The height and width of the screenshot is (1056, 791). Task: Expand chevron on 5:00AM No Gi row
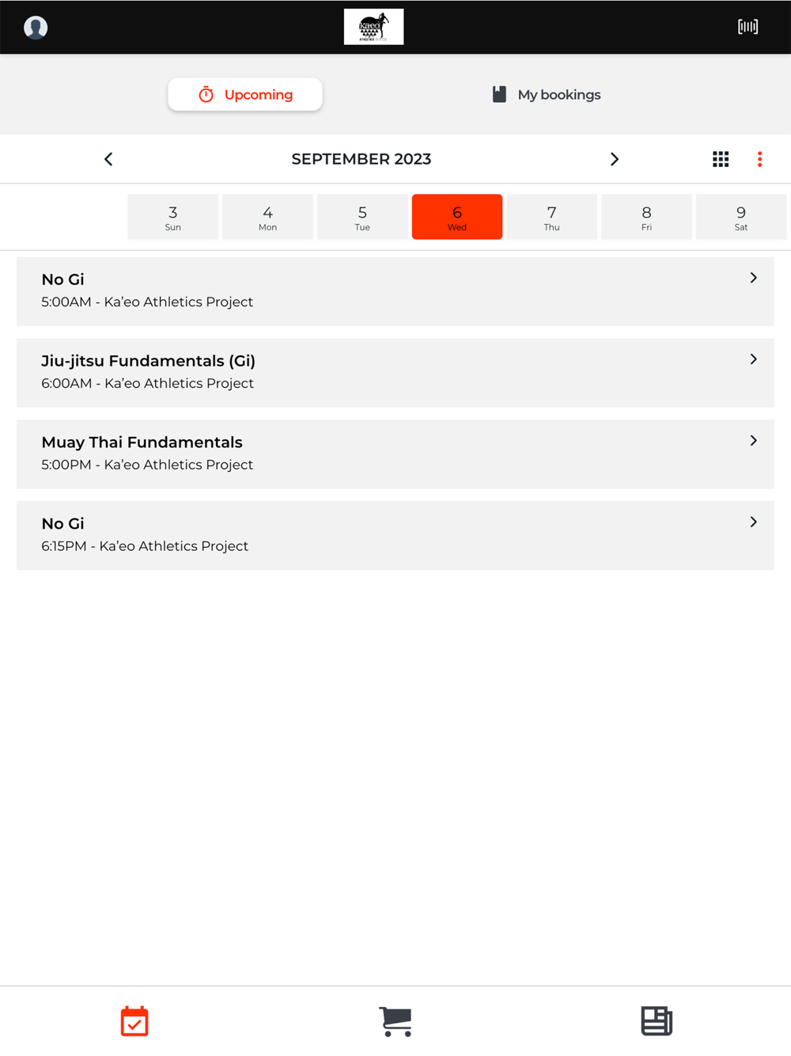pyautogui.click(x=753, y=278)
